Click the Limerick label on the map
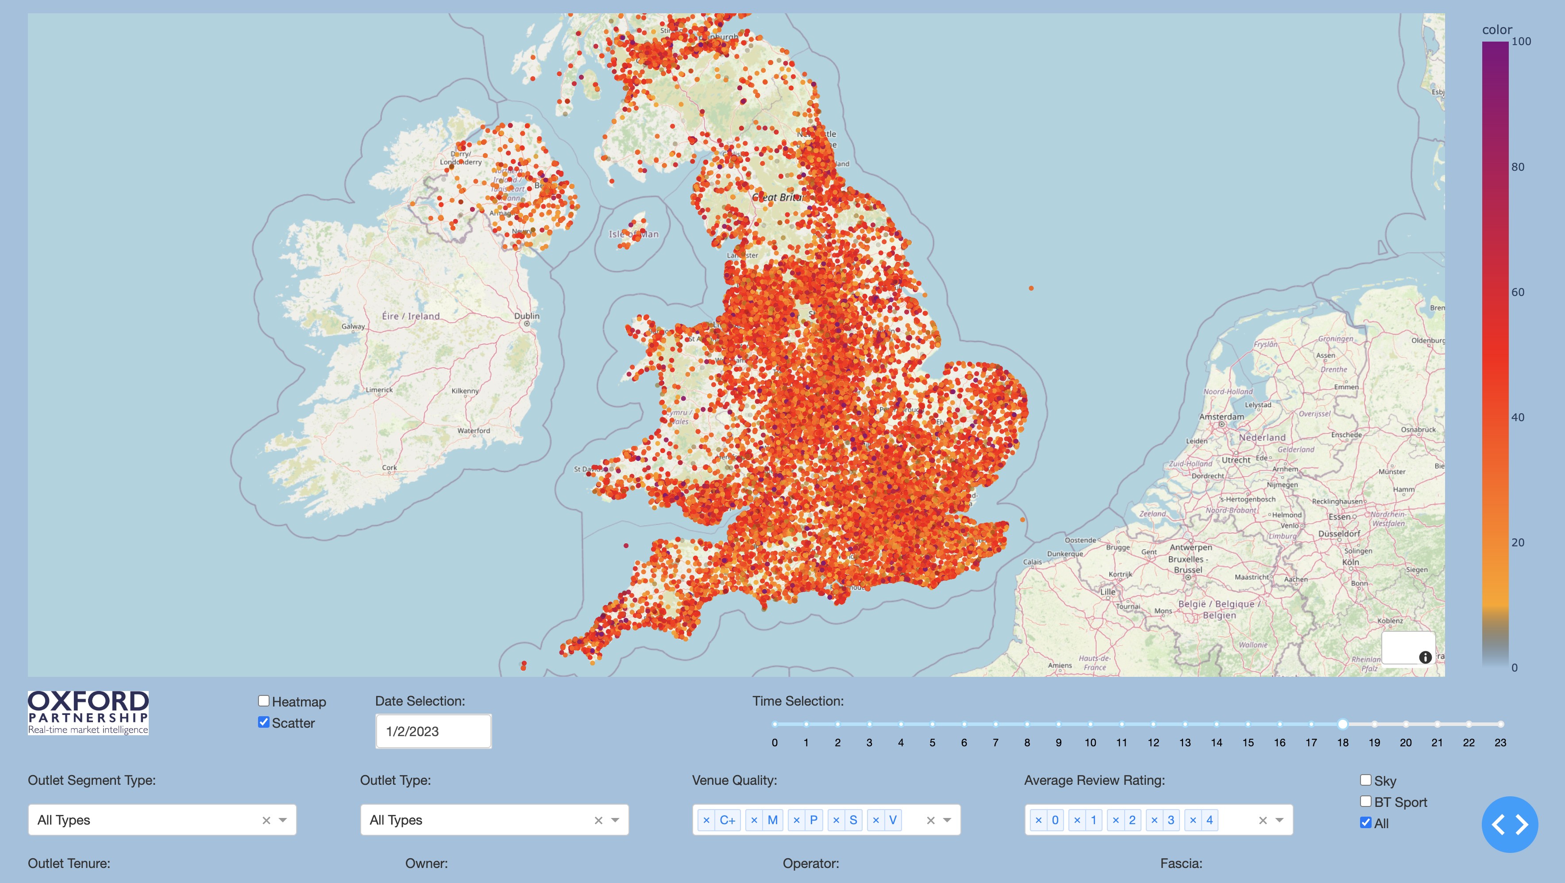The image size is (1565, 883). [x=379, y=390]
